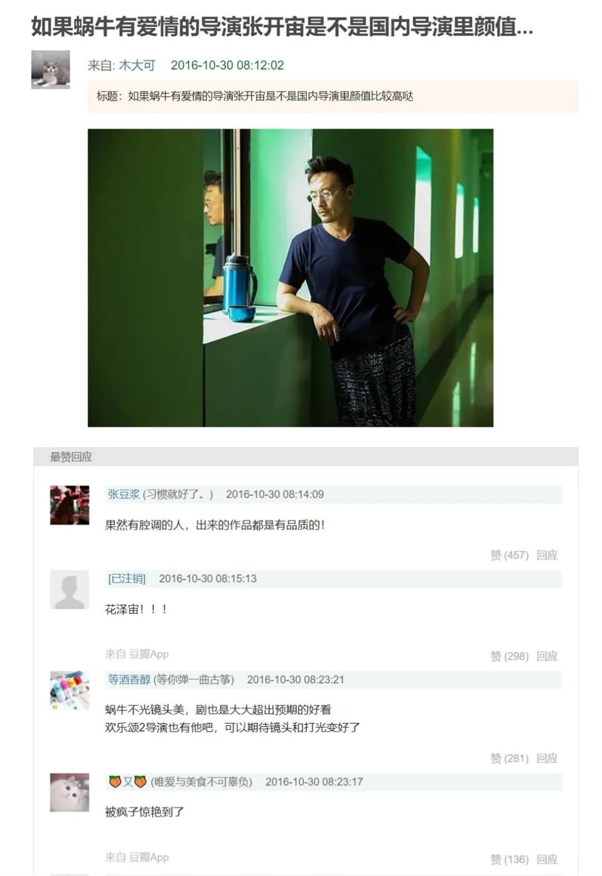This screenshot has height=876, width=602.
Task: Open 等洒香醇's avatar icon
Action: point(70,691)
